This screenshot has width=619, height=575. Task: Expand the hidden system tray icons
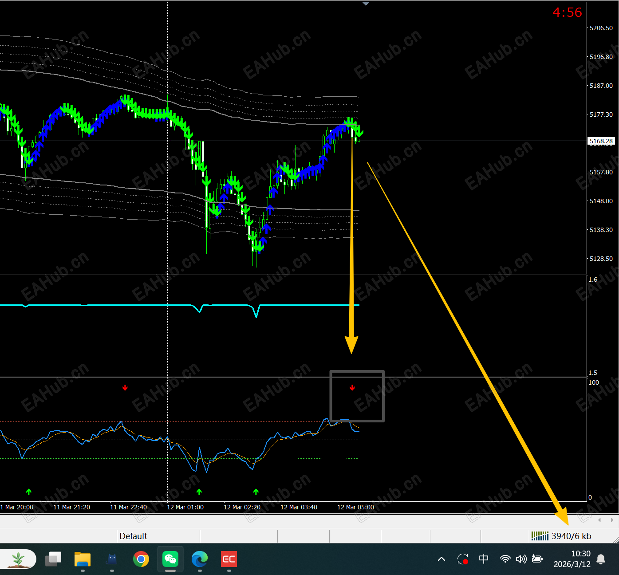[x=442, y=559]
